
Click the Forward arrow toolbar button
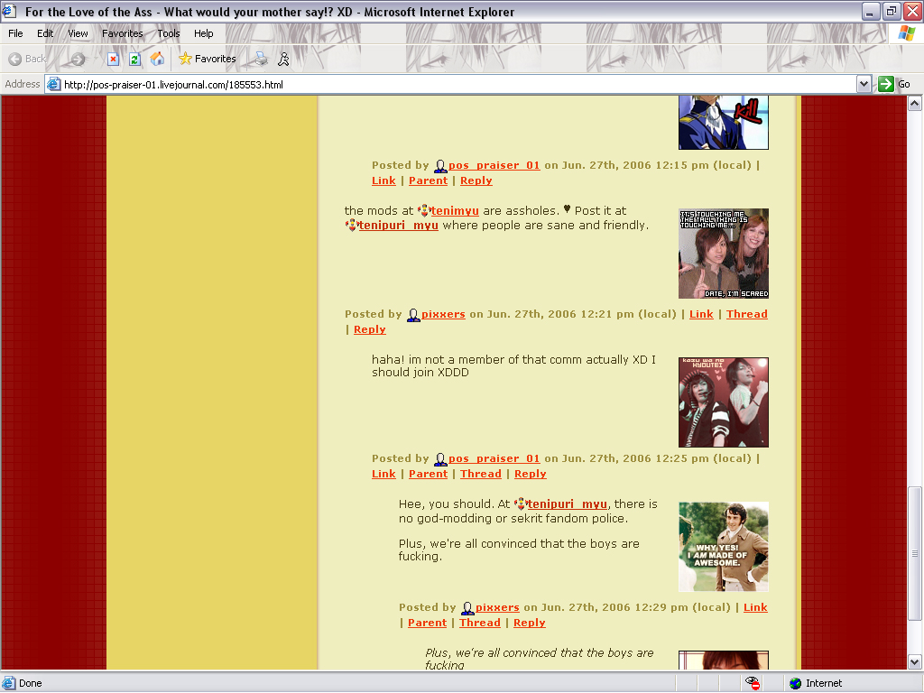pos(78,59)
